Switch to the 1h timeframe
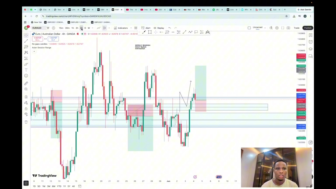 [x=73, y=28]
